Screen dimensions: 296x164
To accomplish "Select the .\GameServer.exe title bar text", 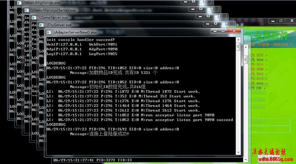I will tap(53, 18).
